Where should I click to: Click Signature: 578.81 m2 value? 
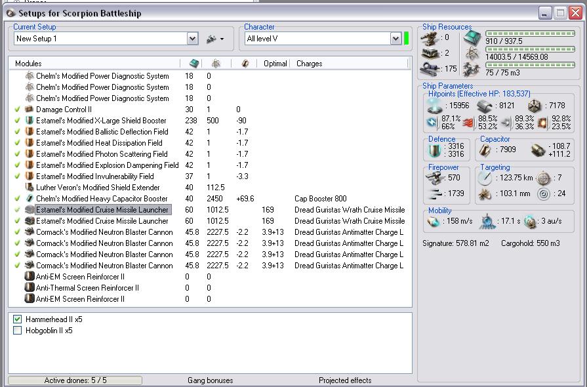click(456, 243)
